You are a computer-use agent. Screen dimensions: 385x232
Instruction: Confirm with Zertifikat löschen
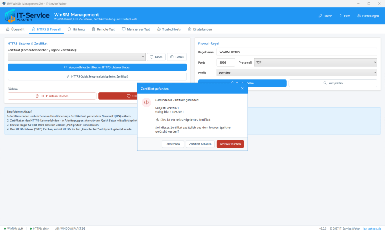point(230,144)
